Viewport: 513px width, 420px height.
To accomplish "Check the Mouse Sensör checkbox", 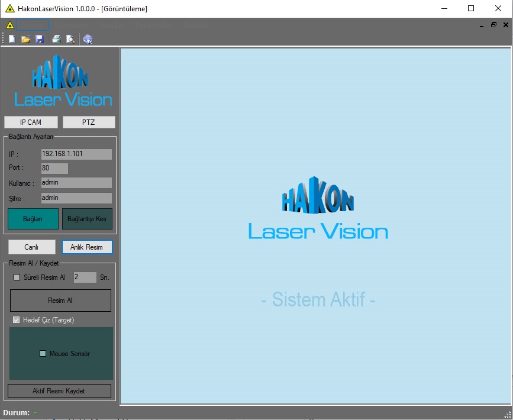I will (x=43, y=354).
